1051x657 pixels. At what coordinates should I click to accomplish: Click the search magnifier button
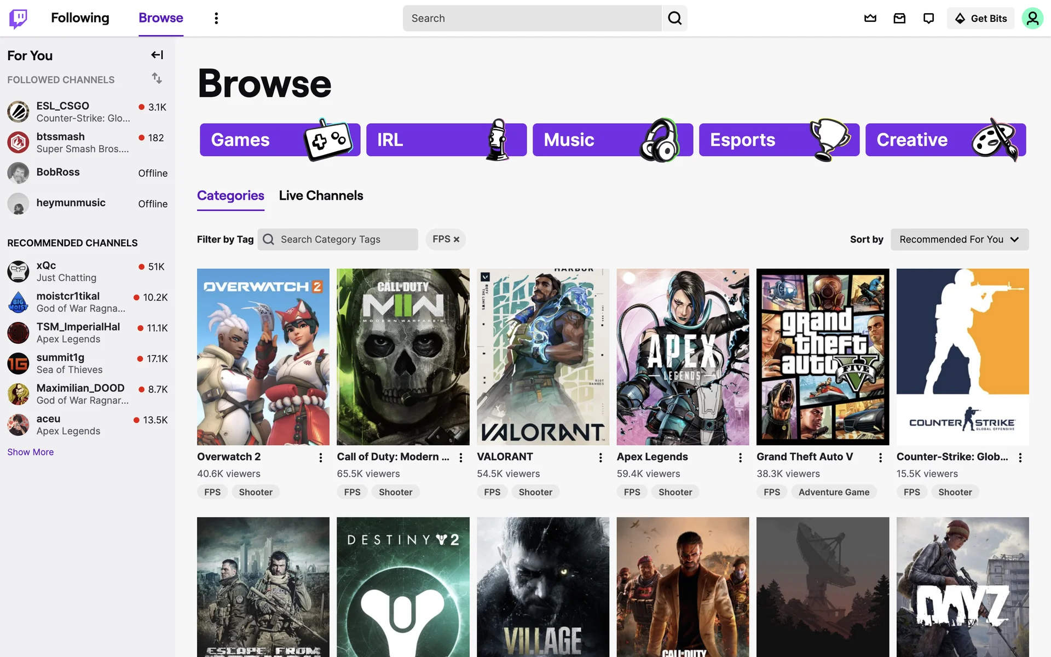point(674,18)
